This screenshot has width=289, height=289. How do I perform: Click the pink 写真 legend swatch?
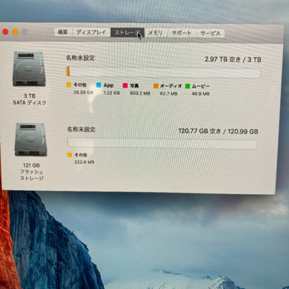coord(125,86)
